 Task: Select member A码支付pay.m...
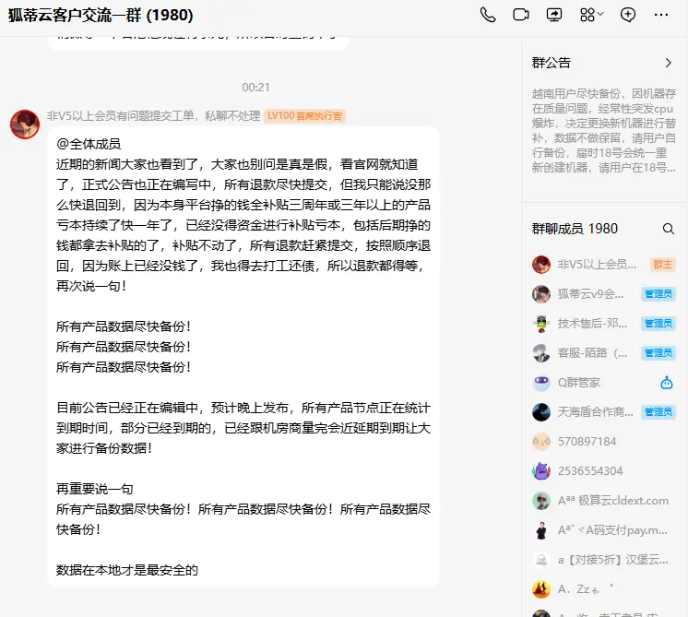(604, 530)
